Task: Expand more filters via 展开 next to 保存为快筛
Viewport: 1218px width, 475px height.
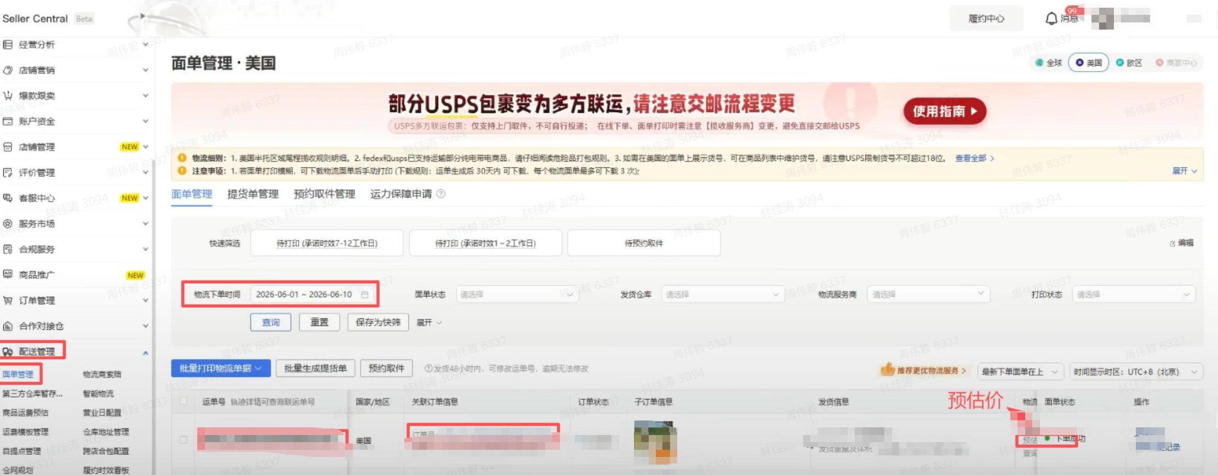Action: (429, 323)
